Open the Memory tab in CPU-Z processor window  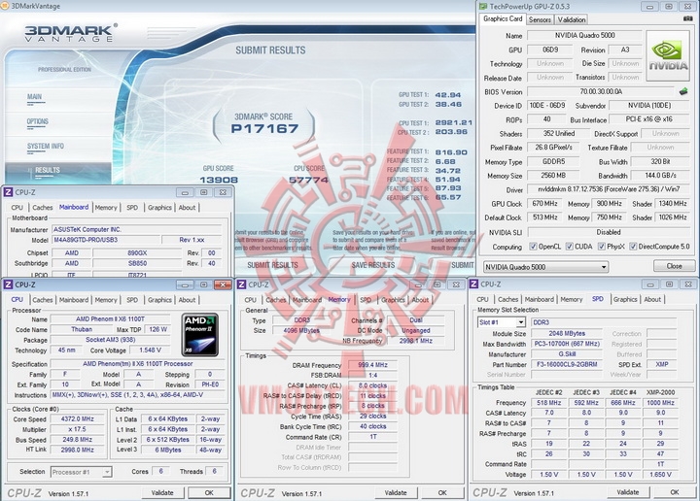[x=106, y=300]
